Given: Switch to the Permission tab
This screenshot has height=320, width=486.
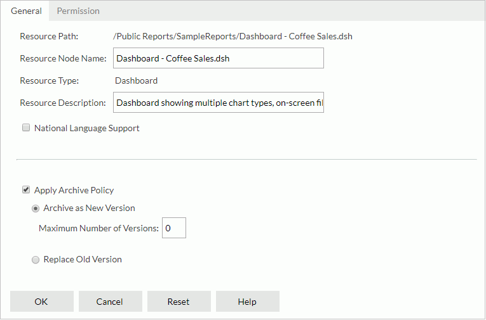Looking at the screenshot, I should point(78,11).
